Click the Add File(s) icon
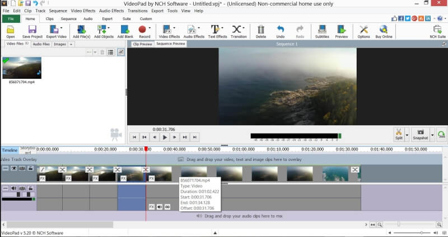The width and height of the screenshot is (448, 237). tap(81, 31)
